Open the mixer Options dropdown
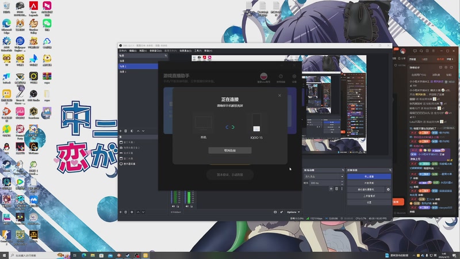 293,212
